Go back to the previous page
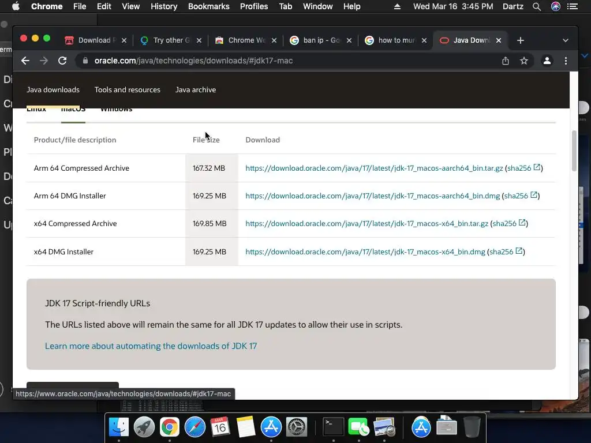The height and width of the screenshot is (443, 591). point(25,61)
